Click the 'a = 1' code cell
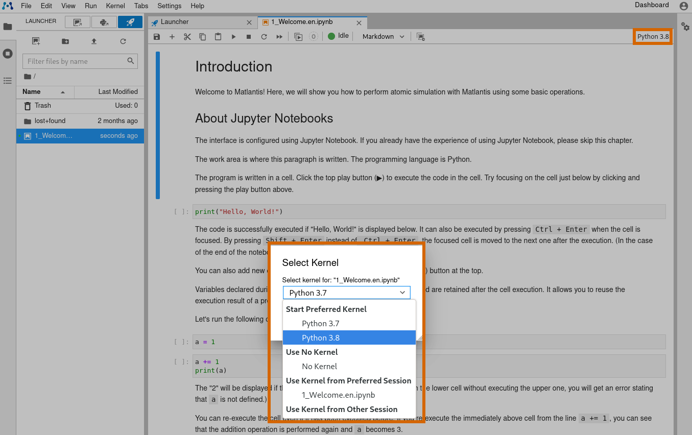 429,342
